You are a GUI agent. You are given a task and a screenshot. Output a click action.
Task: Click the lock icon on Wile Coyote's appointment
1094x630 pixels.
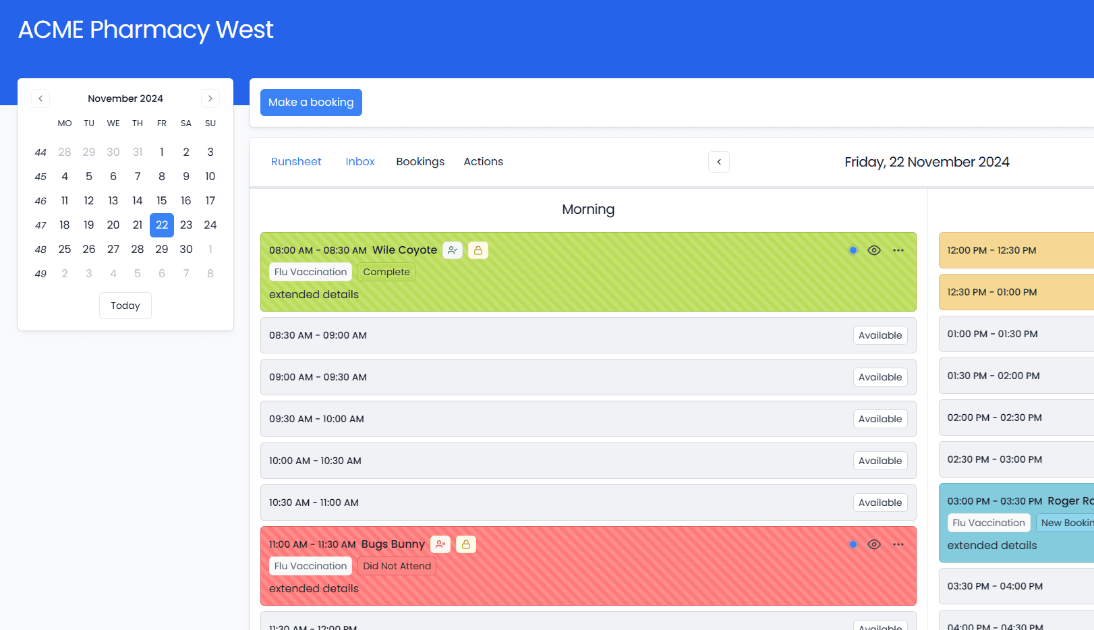478,250
